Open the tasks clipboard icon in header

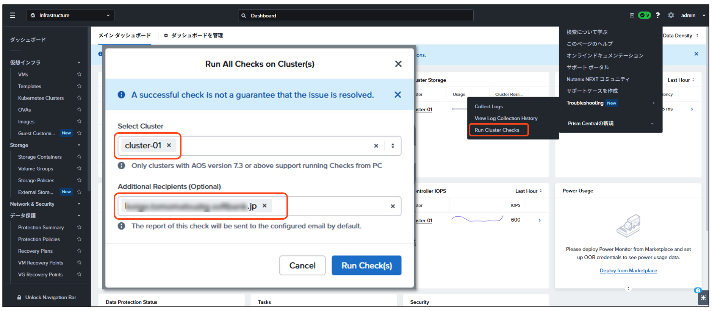coord(632,16)
